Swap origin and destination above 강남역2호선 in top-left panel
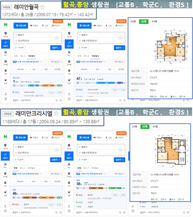The image size is (193, 217). point(57,38)
